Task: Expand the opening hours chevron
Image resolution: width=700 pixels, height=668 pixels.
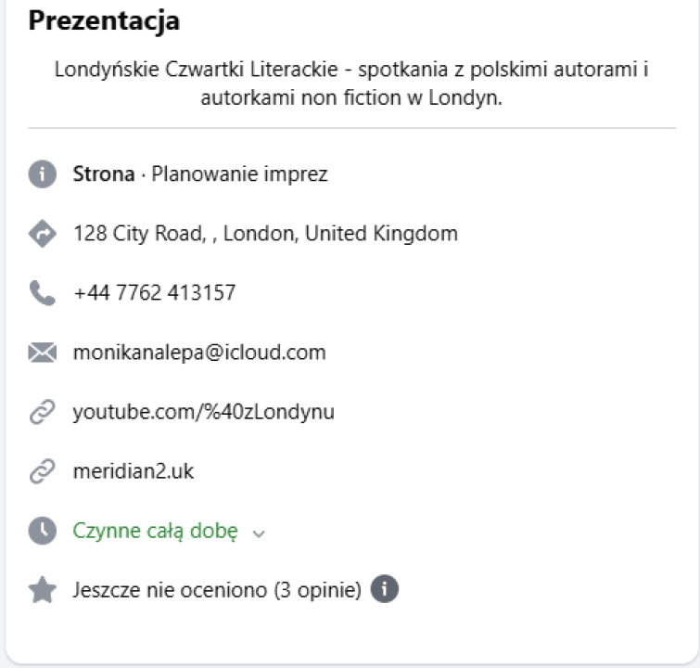Action: point(259,533)
